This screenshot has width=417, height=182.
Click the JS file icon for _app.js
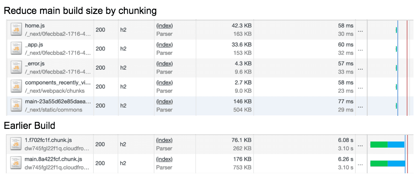[x=17, y=49]
